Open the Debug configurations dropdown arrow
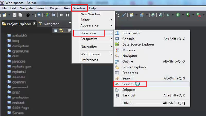This screenshot has height=116, width=206. point(173,15)
